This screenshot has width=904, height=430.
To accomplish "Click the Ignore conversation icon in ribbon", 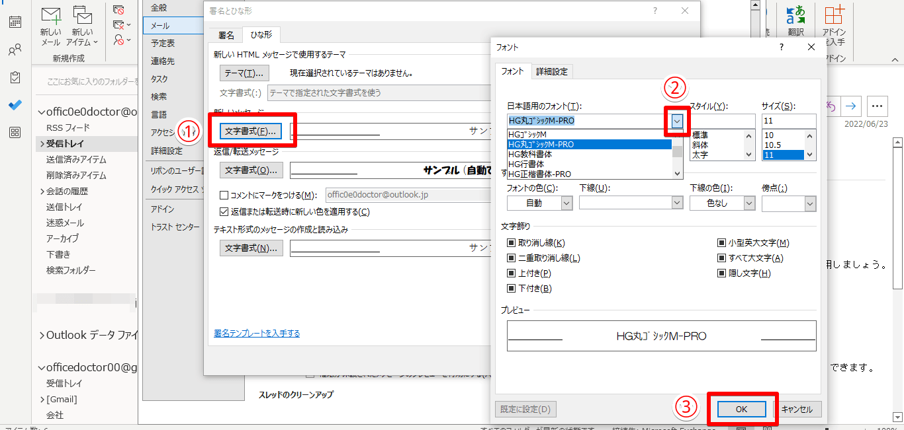I will point(118,10).
